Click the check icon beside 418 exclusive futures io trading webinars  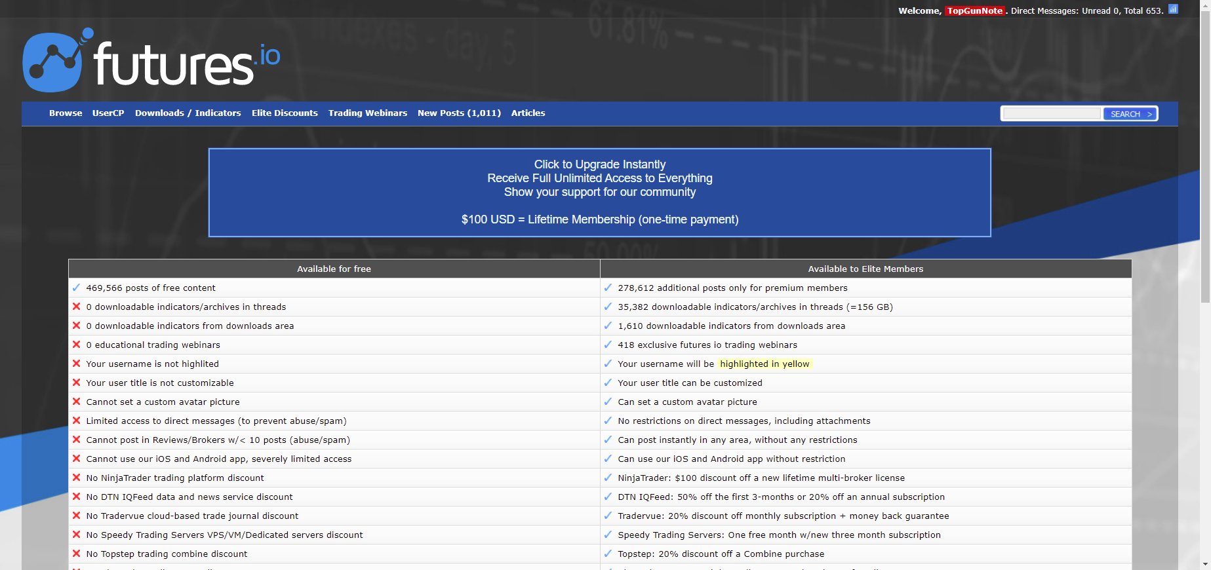pos(608,345)
